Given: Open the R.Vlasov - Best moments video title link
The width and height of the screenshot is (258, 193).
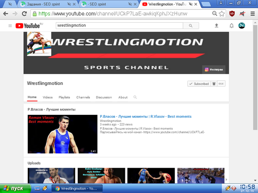Looking at the screenshot, I should tap(146, 116).
